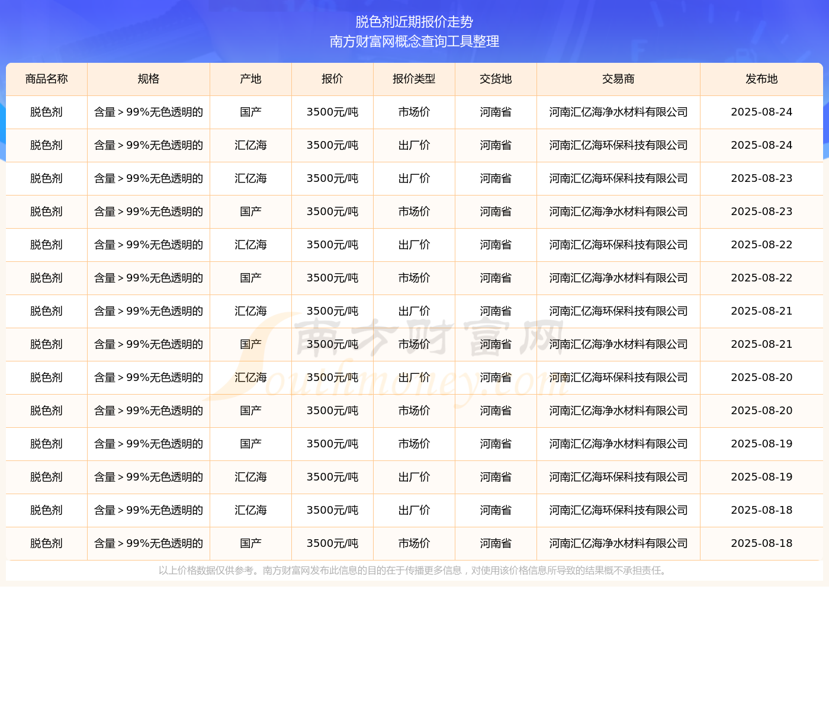
Task: Select 河南汇亿海净水材料有限公司 in the 2025-08-20 row
Action: pyautogui.click(x=618, y=411)
